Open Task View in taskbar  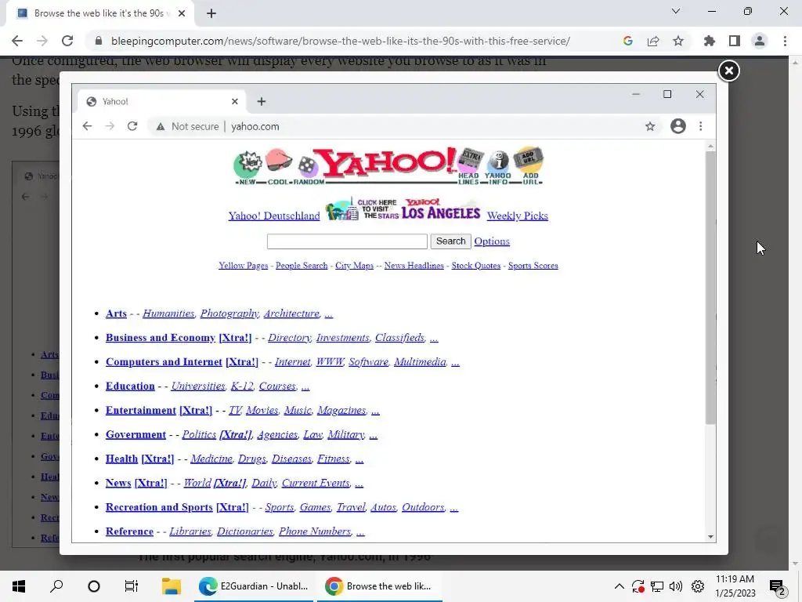click(x=132, y=586)
